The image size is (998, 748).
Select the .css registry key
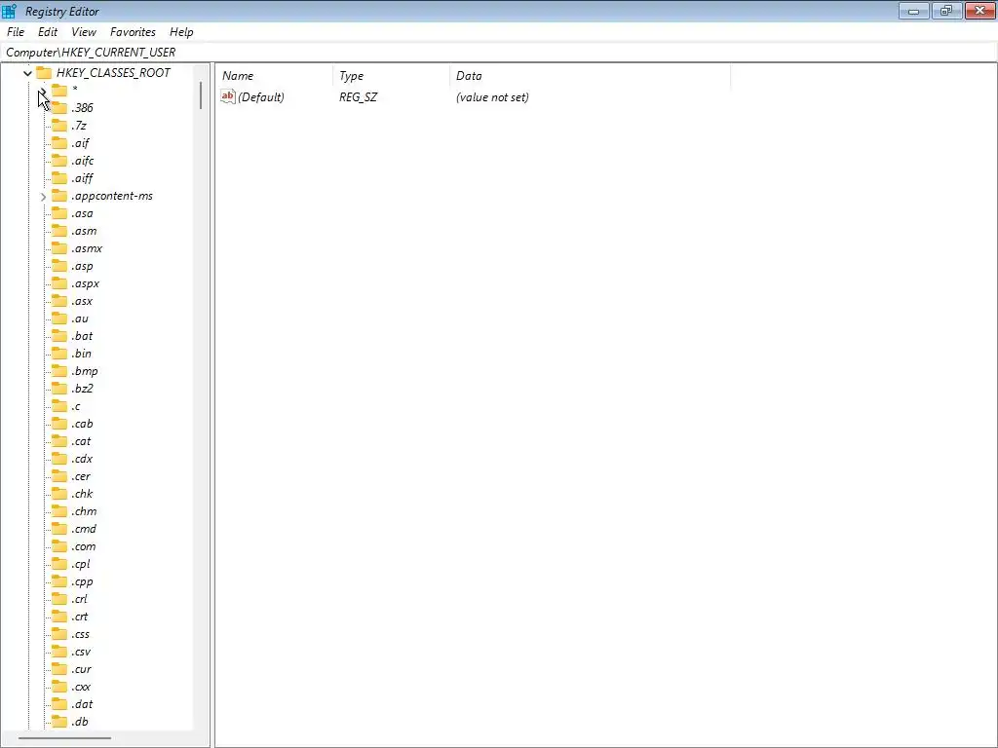pyautogui.click(x=80, y=634)
